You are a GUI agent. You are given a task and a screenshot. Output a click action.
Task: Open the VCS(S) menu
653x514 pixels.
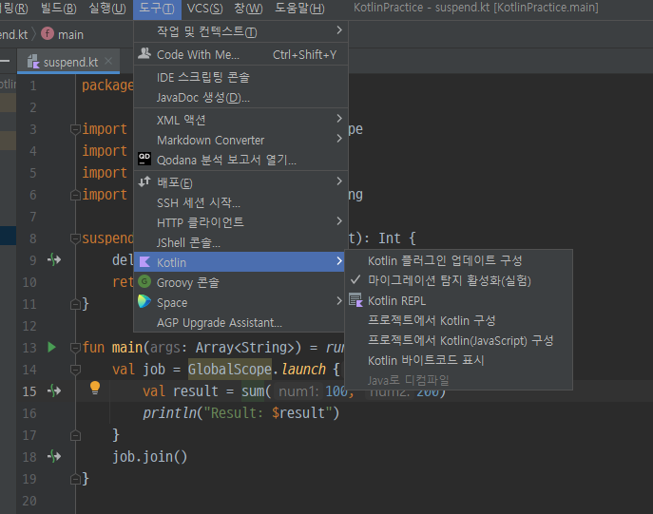[205, 8]
